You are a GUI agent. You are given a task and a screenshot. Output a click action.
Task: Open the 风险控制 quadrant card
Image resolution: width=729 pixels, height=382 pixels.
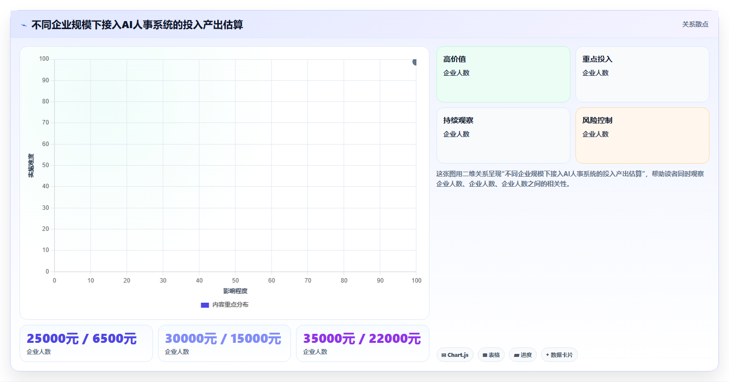642,136
